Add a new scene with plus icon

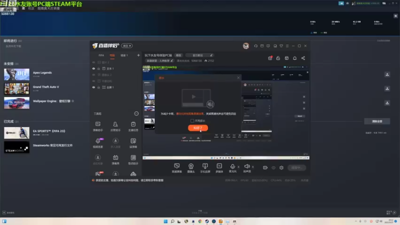tap(138, 55)
